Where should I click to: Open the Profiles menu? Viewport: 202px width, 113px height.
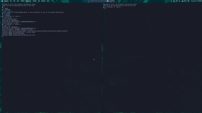[x=35, y=1]
